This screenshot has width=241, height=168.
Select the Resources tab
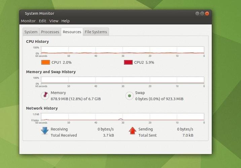coord(72,32)
